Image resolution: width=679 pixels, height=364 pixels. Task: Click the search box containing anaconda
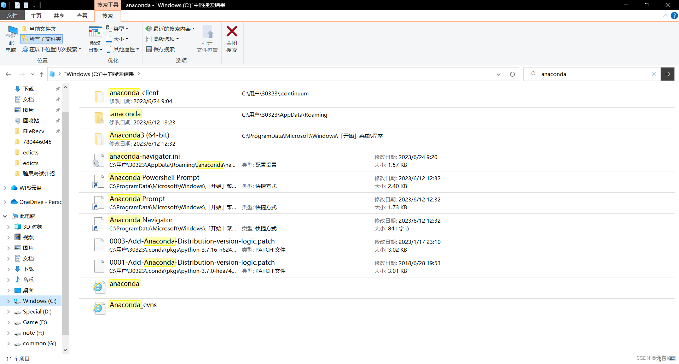[x=592, y=74]
